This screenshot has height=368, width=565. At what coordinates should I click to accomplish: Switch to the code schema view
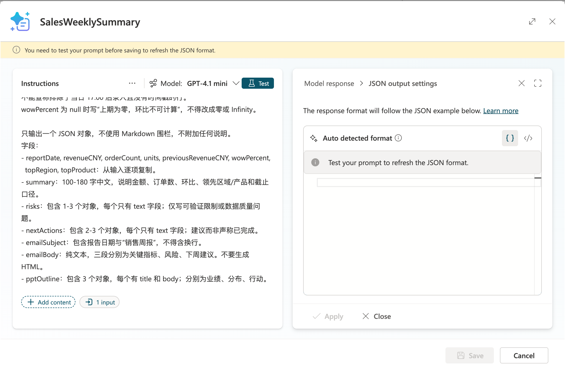(x=528, y=138)
